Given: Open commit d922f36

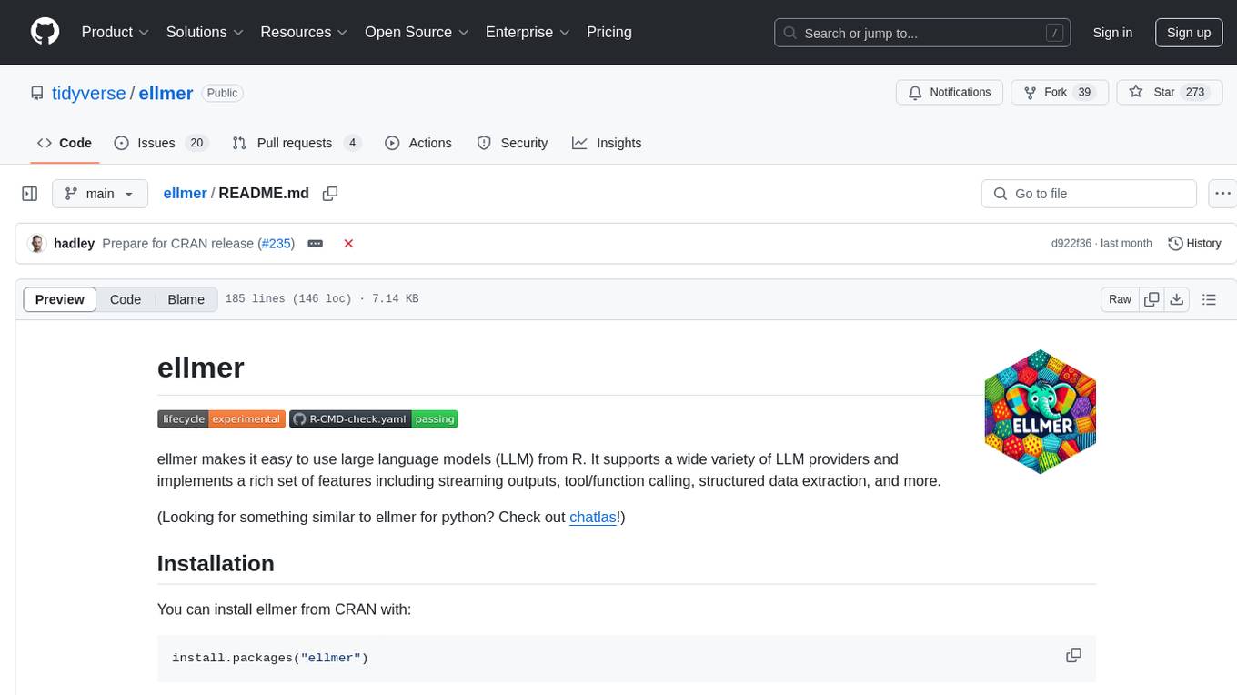Looking at the screenshot, I should (1072, 243).
